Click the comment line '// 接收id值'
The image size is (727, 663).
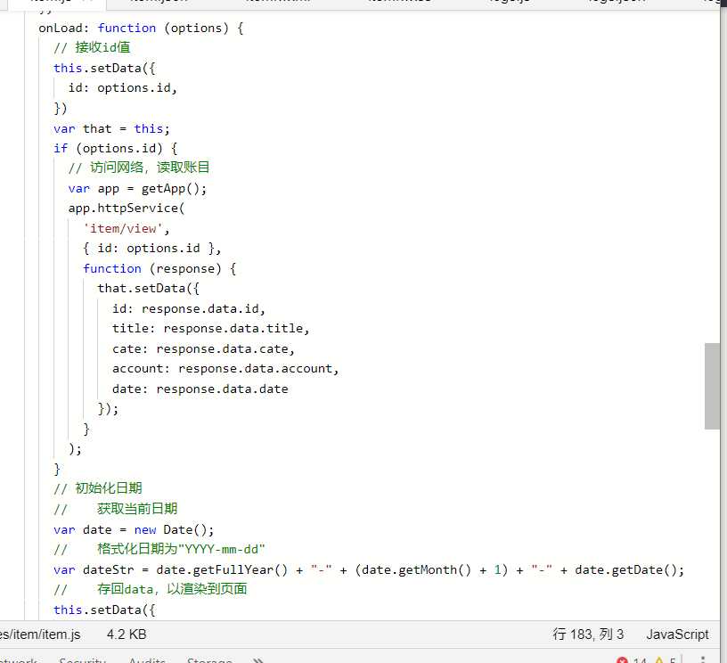[92, 48]
